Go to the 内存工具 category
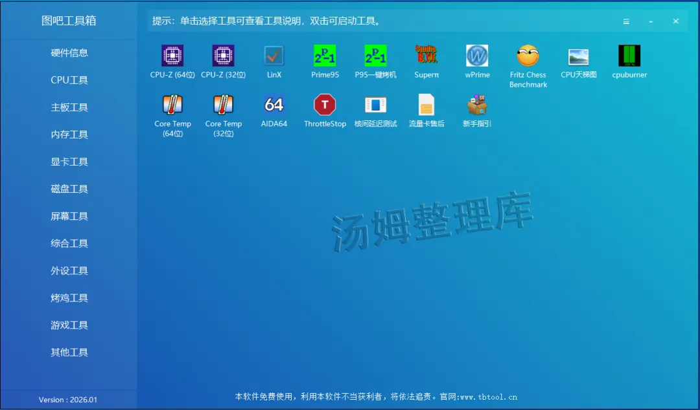This screenshot has width=700, height=410. tap(69, 135)
